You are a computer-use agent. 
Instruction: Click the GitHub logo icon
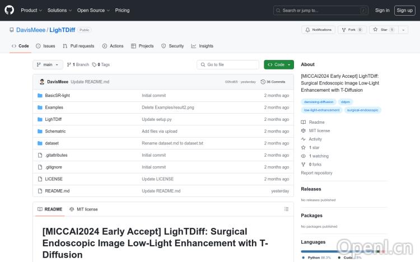[10, 10]
